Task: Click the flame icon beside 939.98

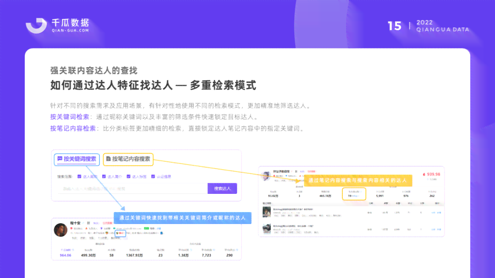Action: tap(424, 174)
